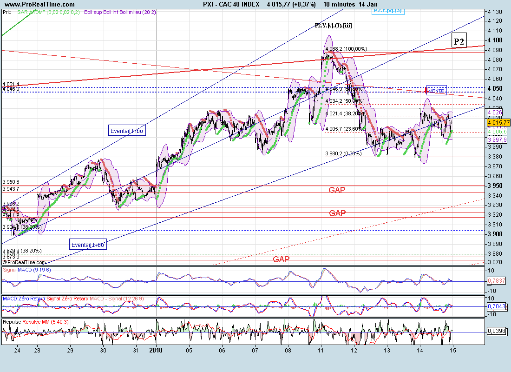Click the 31 date label on time axis

pos(136,351)
